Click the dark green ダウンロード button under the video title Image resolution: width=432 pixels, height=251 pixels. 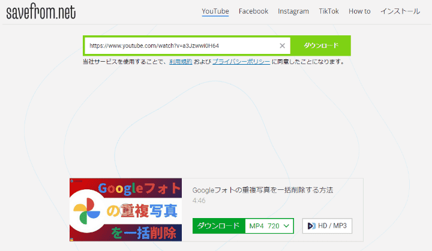click(219, 226)
